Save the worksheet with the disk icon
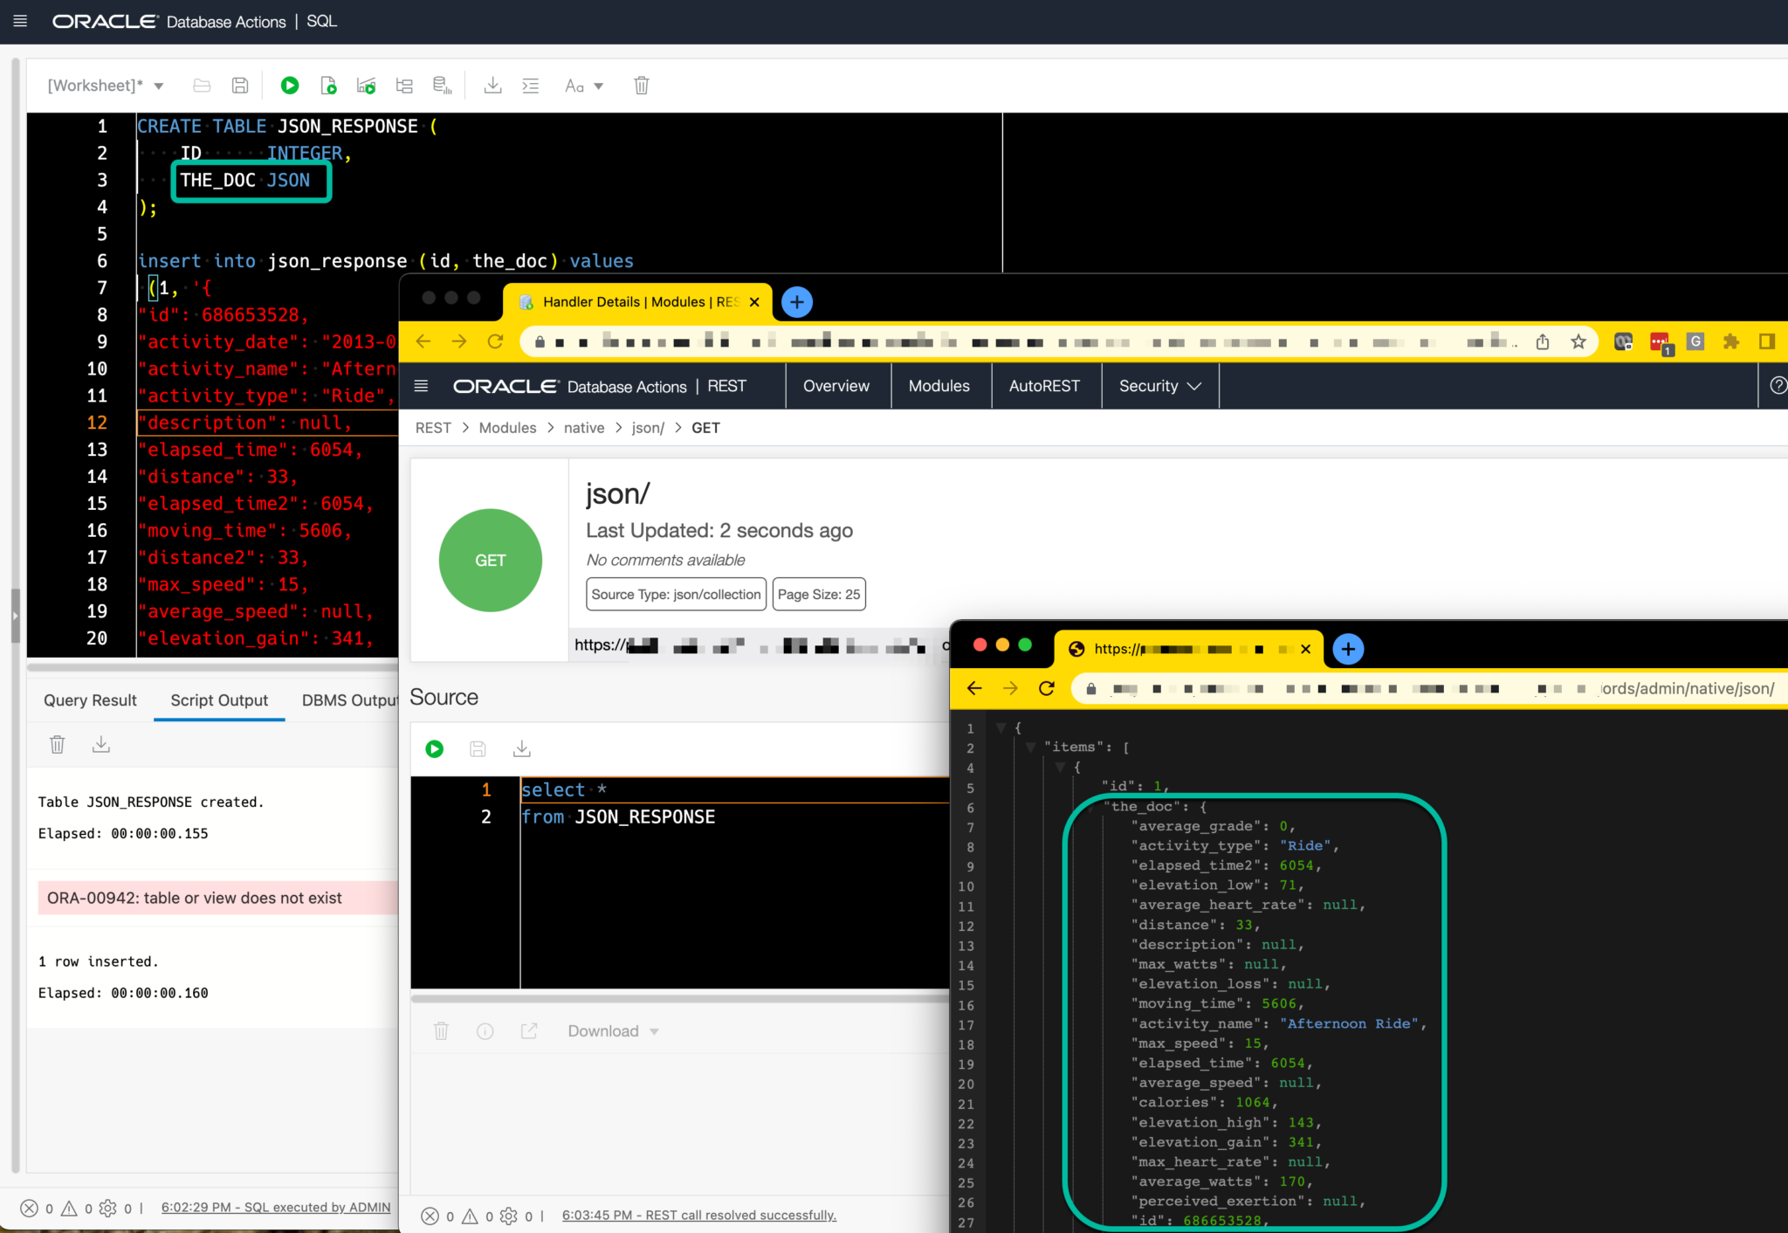The image size is (1788, 1233). point(240,86)
